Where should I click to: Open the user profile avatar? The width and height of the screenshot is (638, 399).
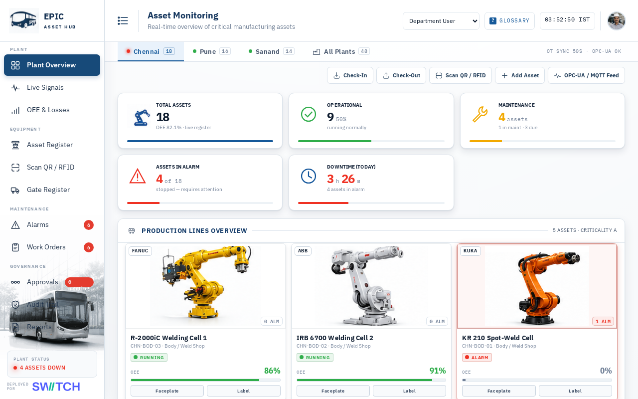[x=617, y=20]
